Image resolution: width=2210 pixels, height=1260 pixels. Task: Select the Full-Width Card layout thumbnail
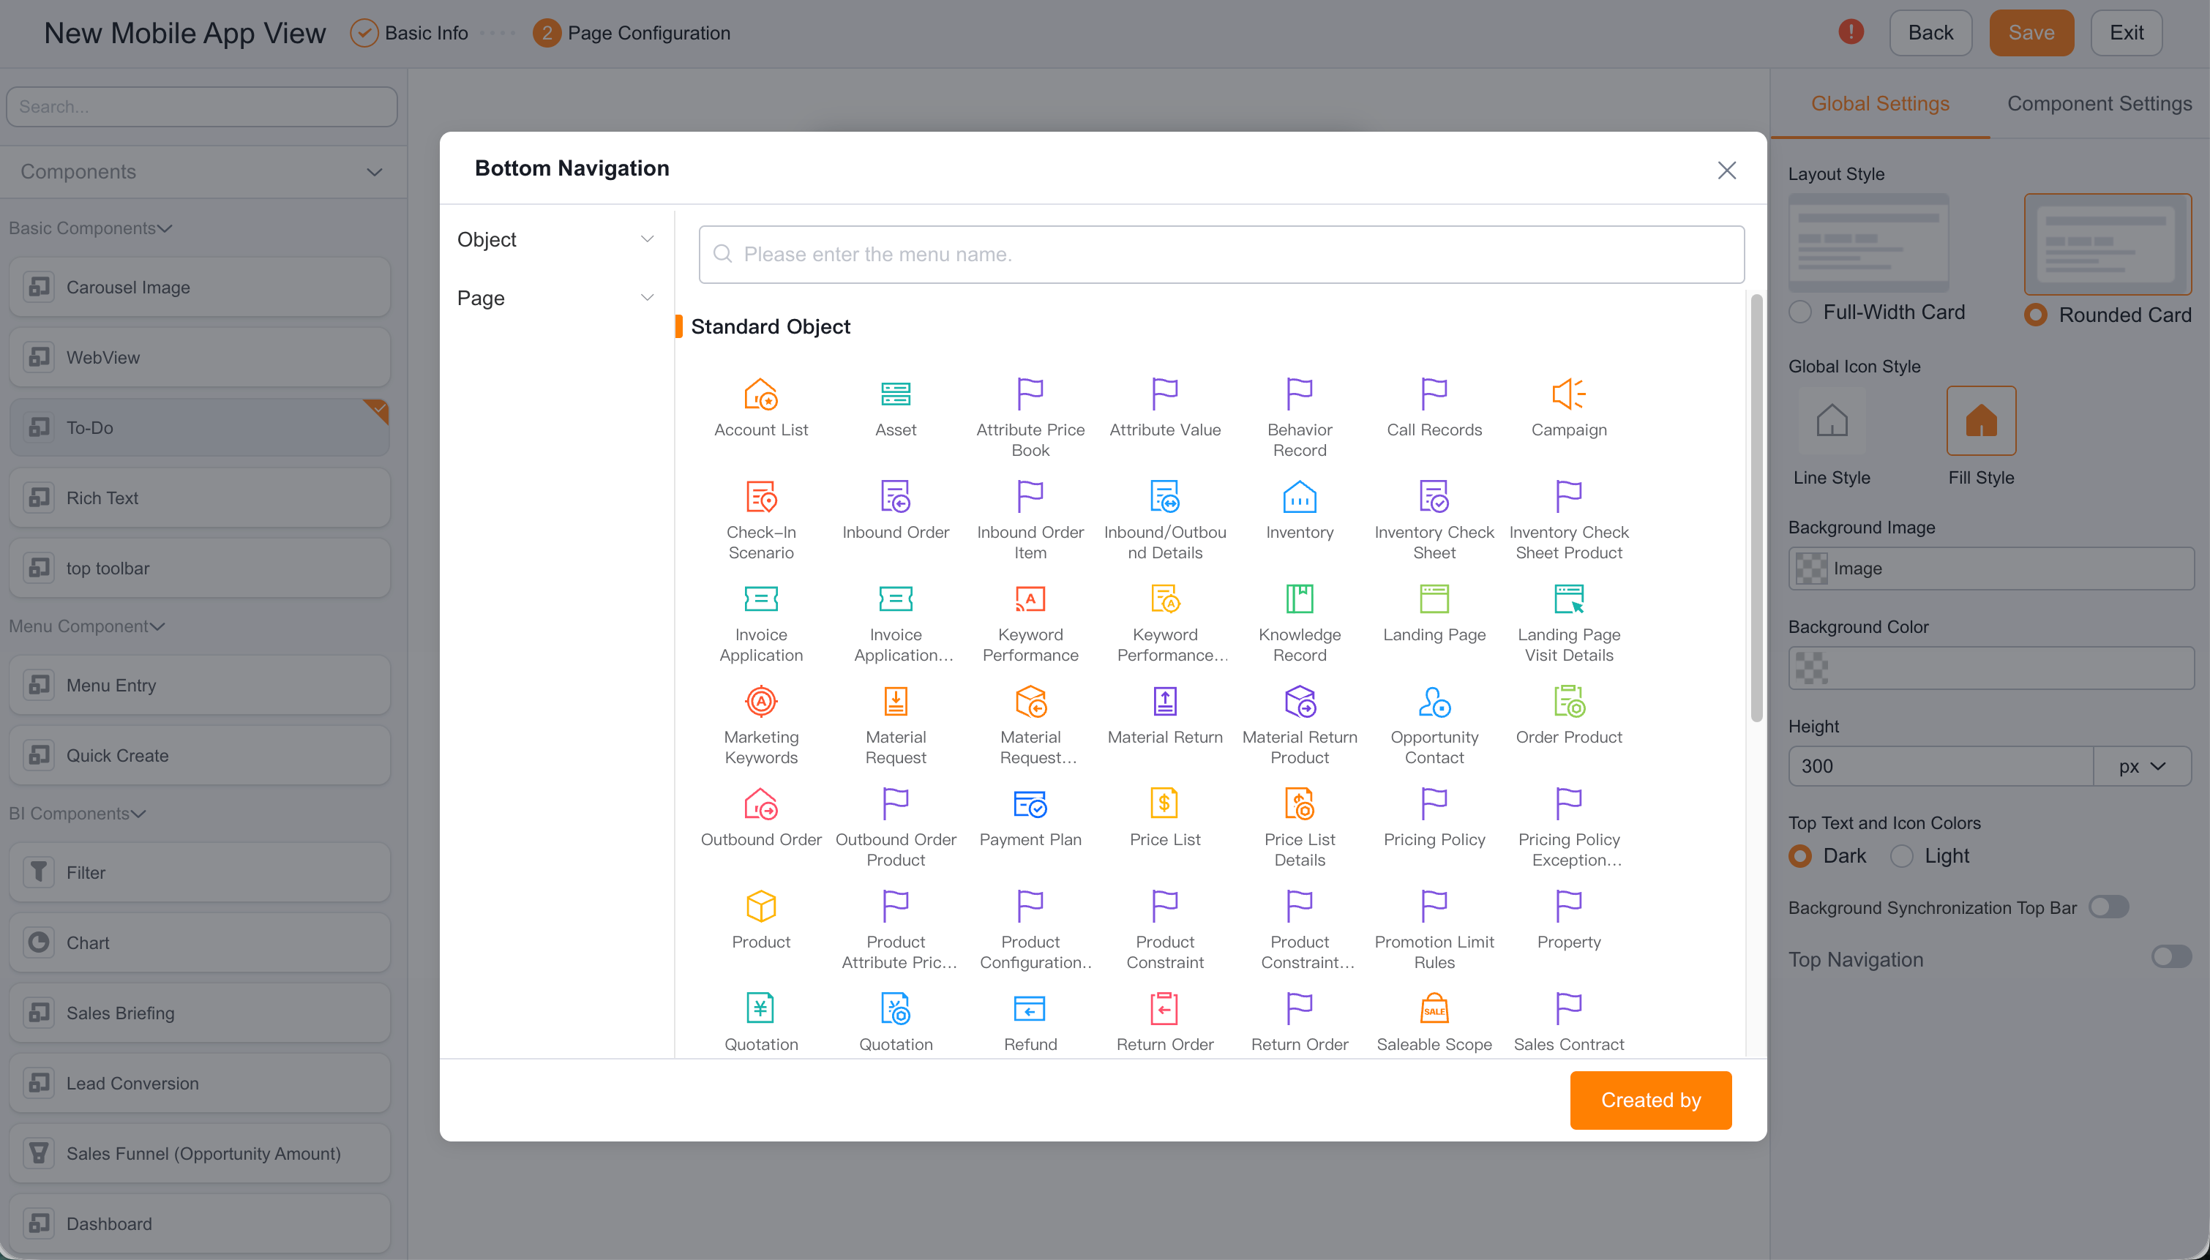(1868, 242)
